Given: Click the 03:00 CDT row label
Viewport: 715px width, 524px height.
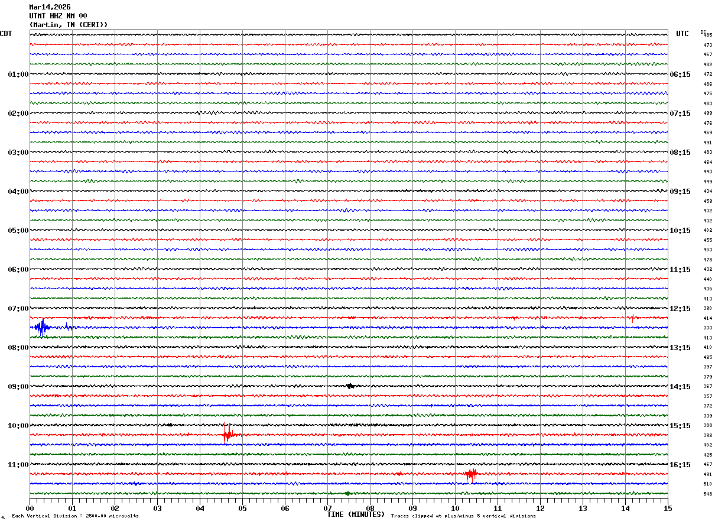Looking at the screenshot, I should coord(18,153).
